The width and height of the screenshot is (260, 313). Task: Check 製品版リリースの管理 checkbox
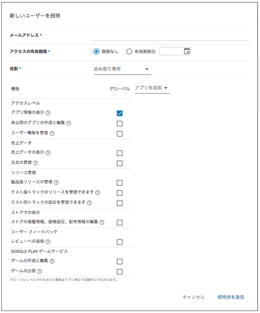click(x=119, y=183)
